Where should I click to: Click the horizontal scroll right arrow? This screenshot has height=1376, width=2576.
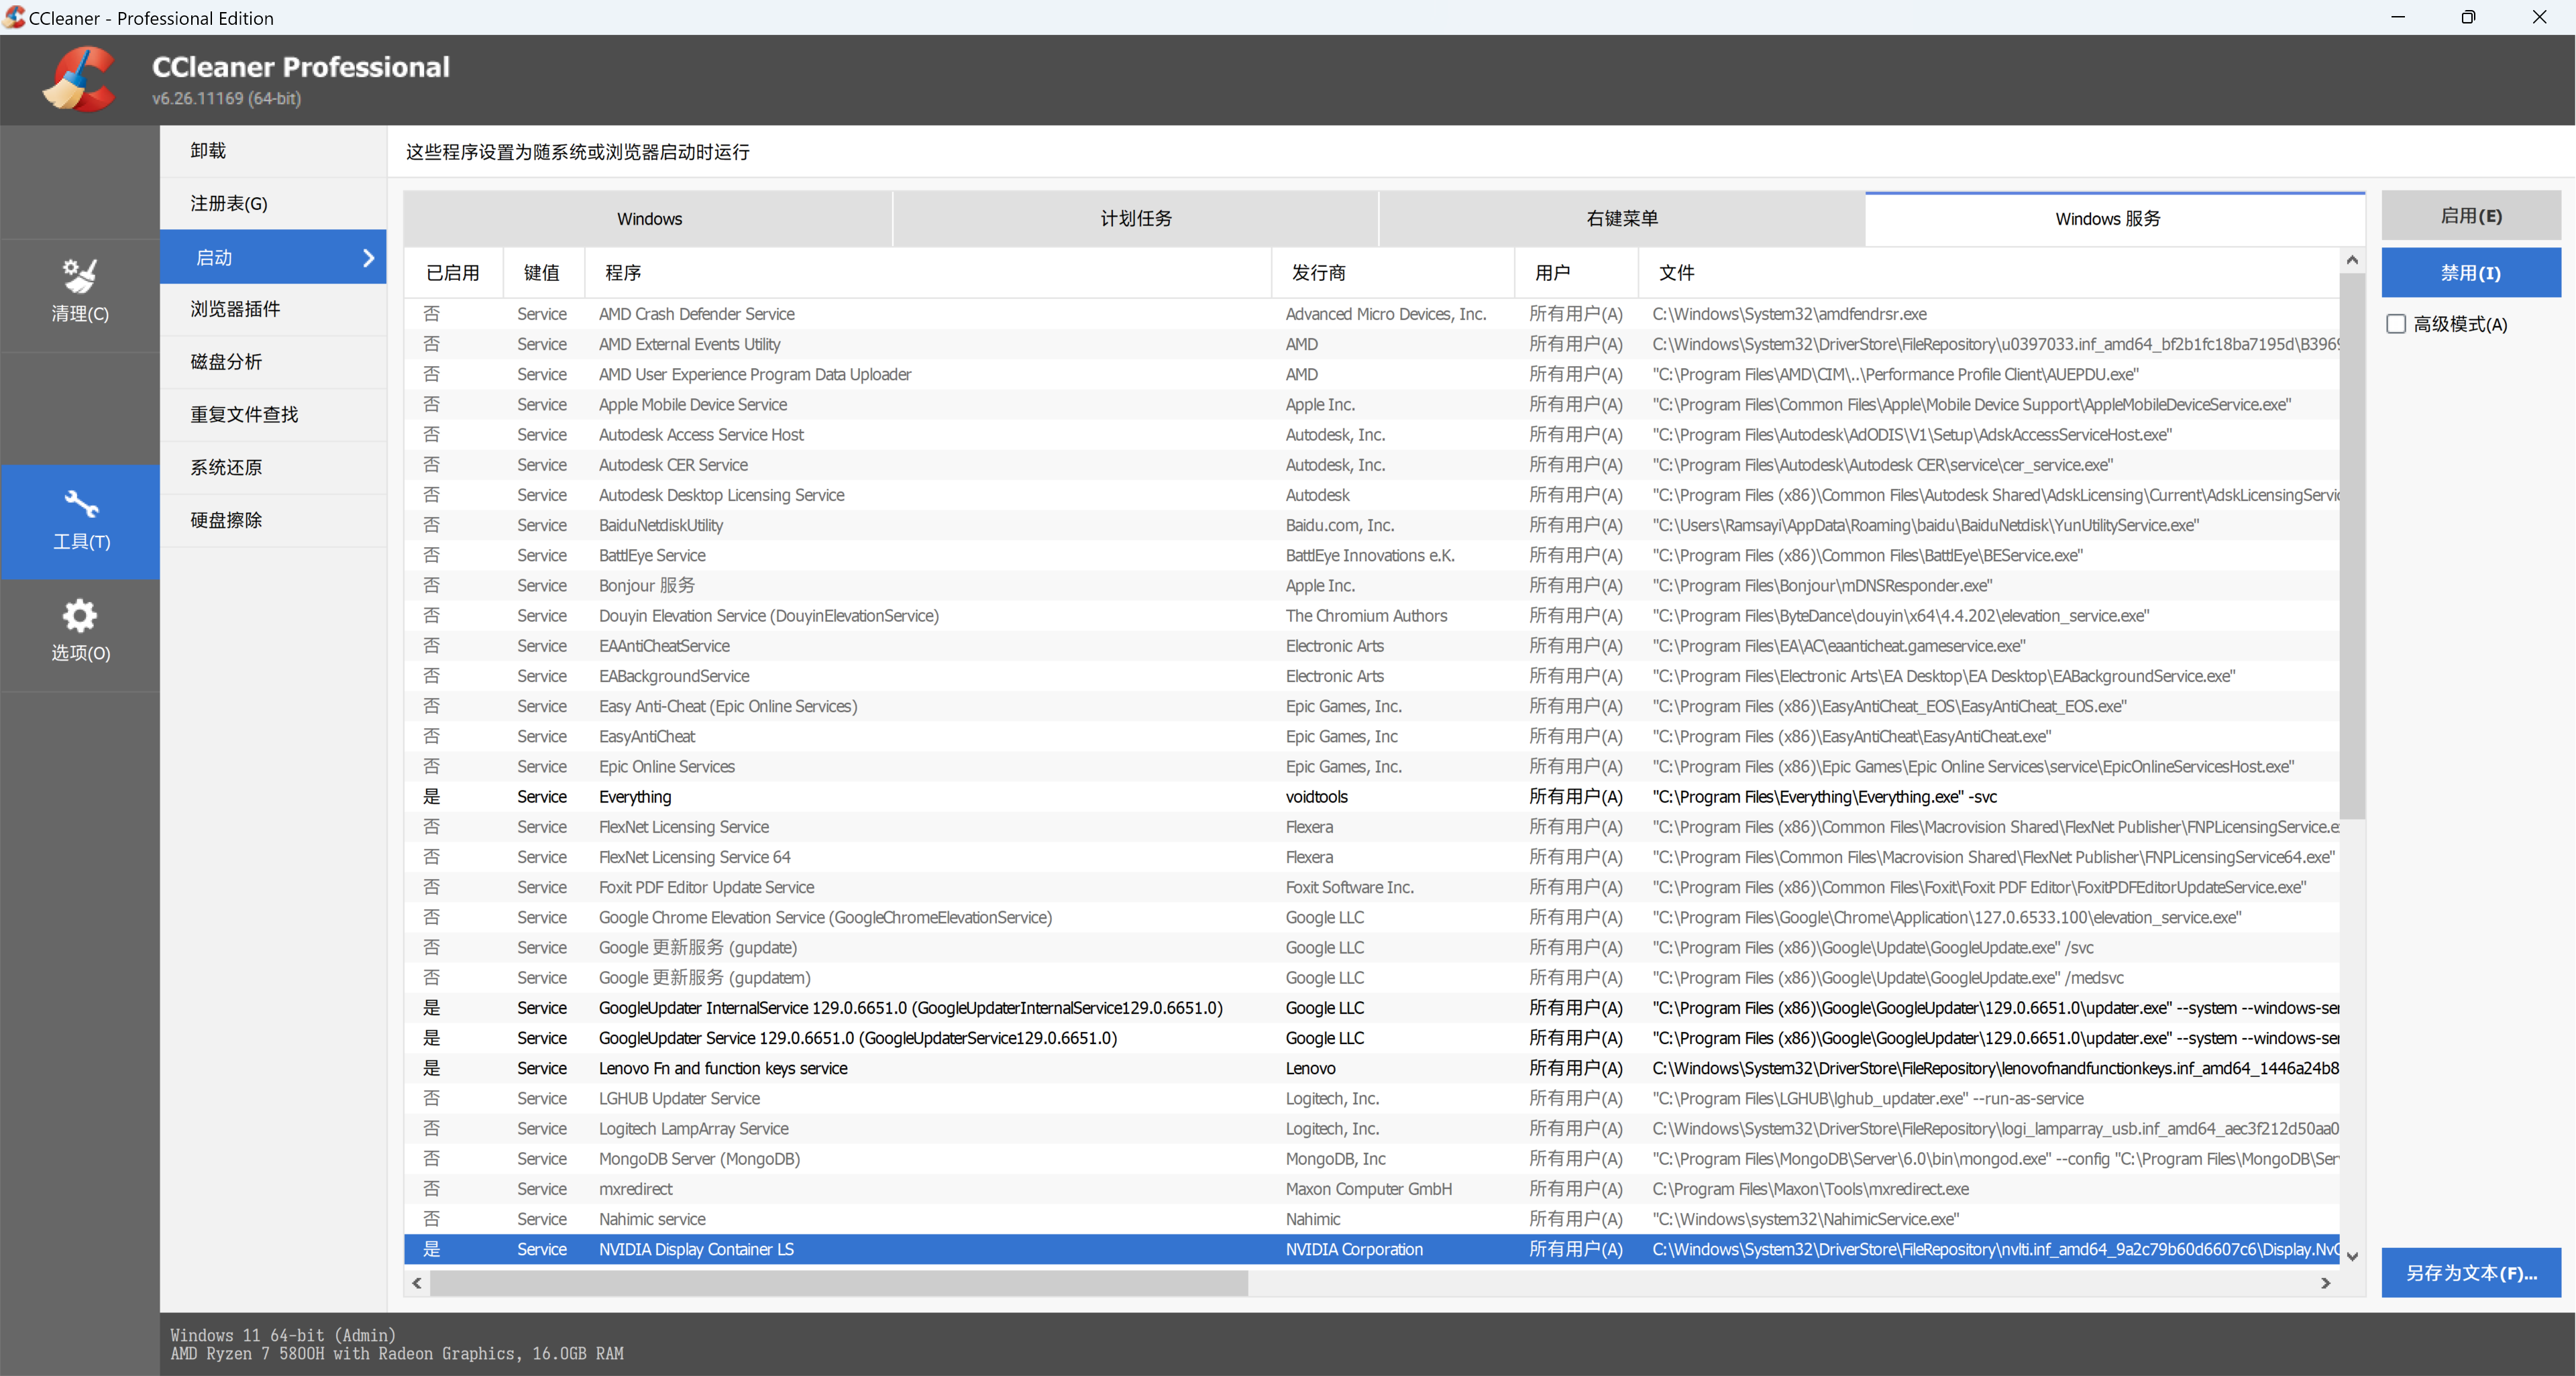pyautogui.click(x=2326, y=1283)
